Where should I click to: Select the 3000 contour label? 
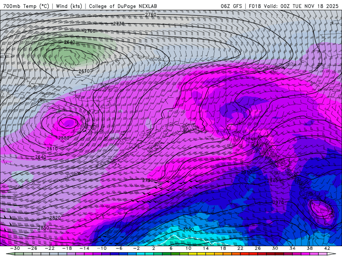click(188, 230)
